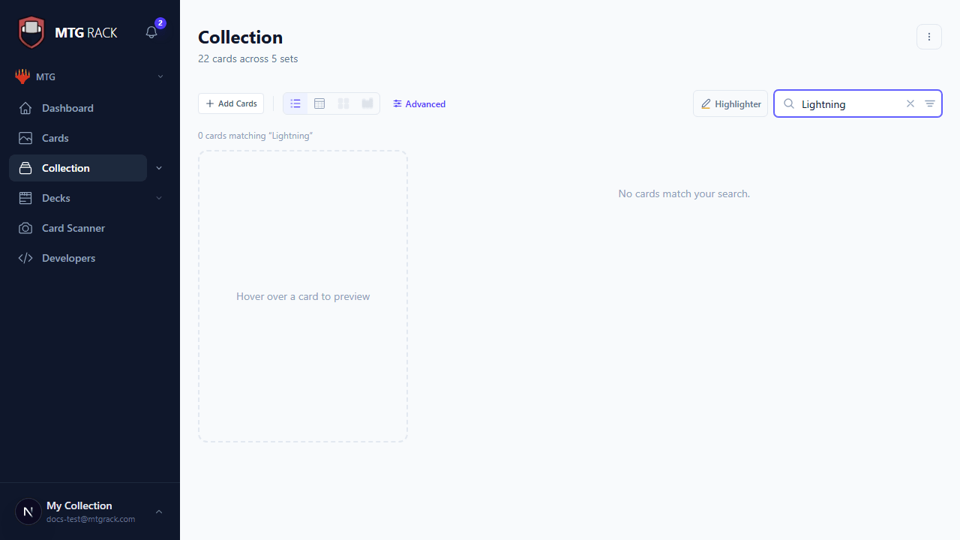Open the My Collection account menu

pos(90,511)
